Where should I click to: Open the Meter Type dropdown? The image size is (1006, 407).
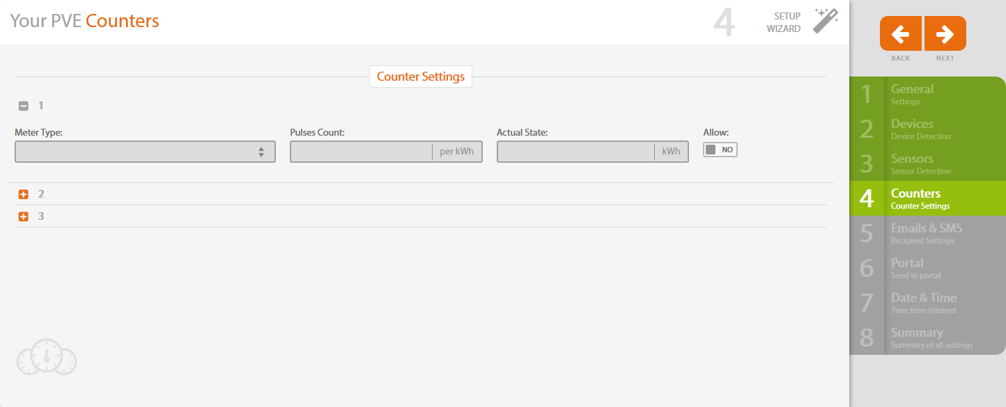tap(145, 152)
